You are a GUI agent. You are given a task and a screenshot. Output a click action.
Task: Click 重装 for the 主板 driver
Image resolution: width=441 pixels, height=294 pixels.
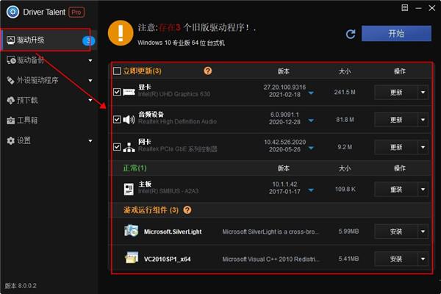click(x=396, y=190)
